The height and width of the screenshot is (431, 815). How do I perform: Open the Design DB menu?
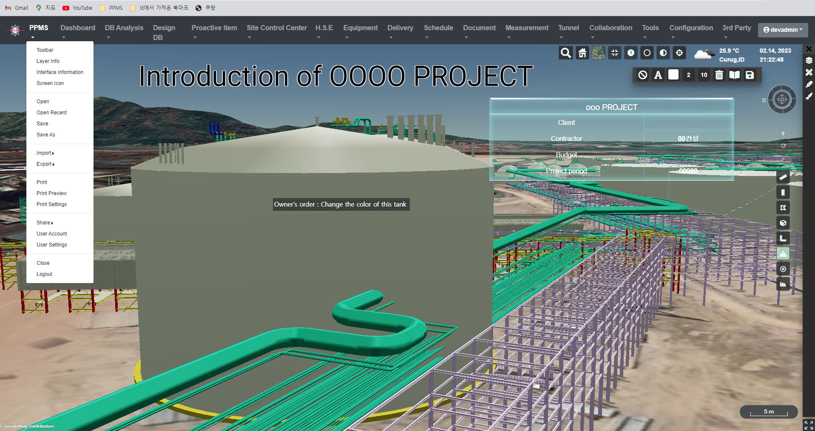pos(164,32)
